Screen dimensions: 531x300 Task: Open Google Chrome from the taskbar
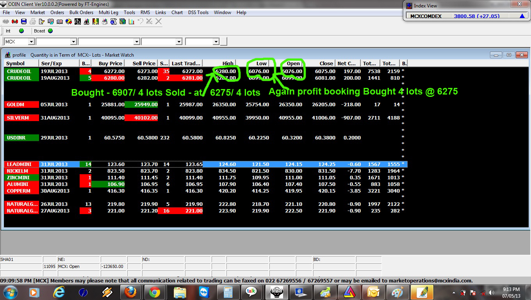click(x=155, y=292)
